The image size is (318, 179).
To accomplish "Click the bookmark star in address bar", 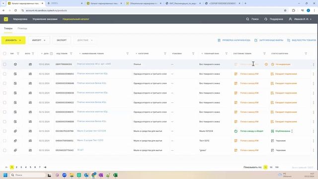I will tap(285, 10).
